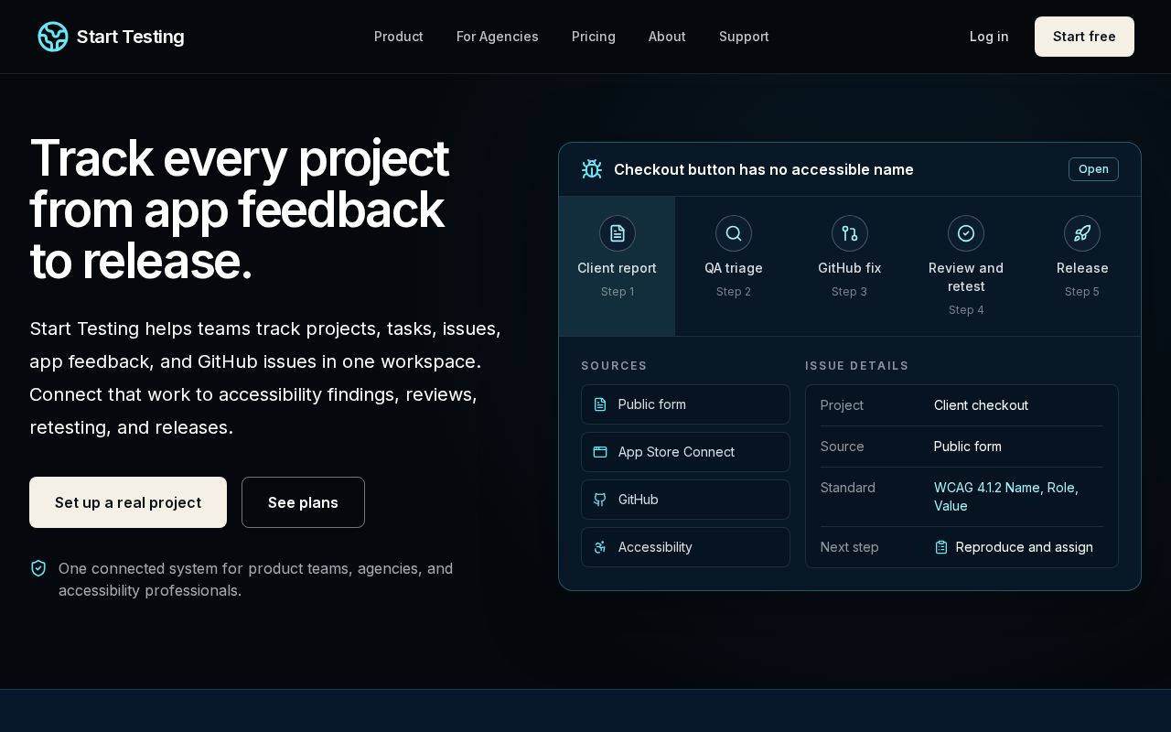Screen dimensions: 1171x732
Task: Select the Client report document icon
Action: point(618,233)
